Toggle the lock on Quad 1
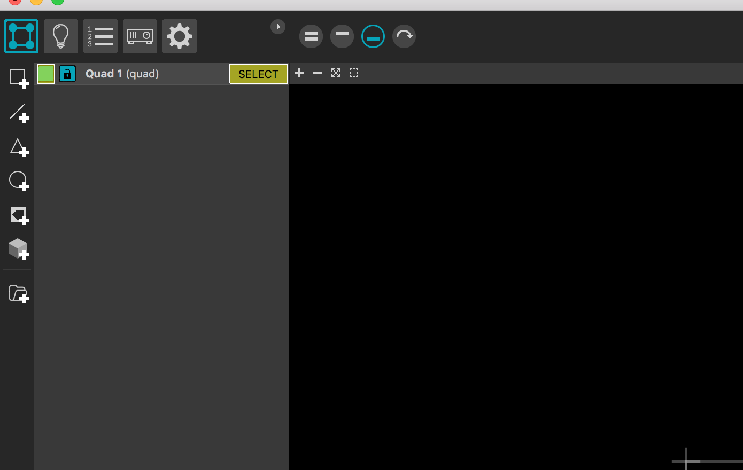Viewport: 743px width, 470px height. click(x=67, y=74)
